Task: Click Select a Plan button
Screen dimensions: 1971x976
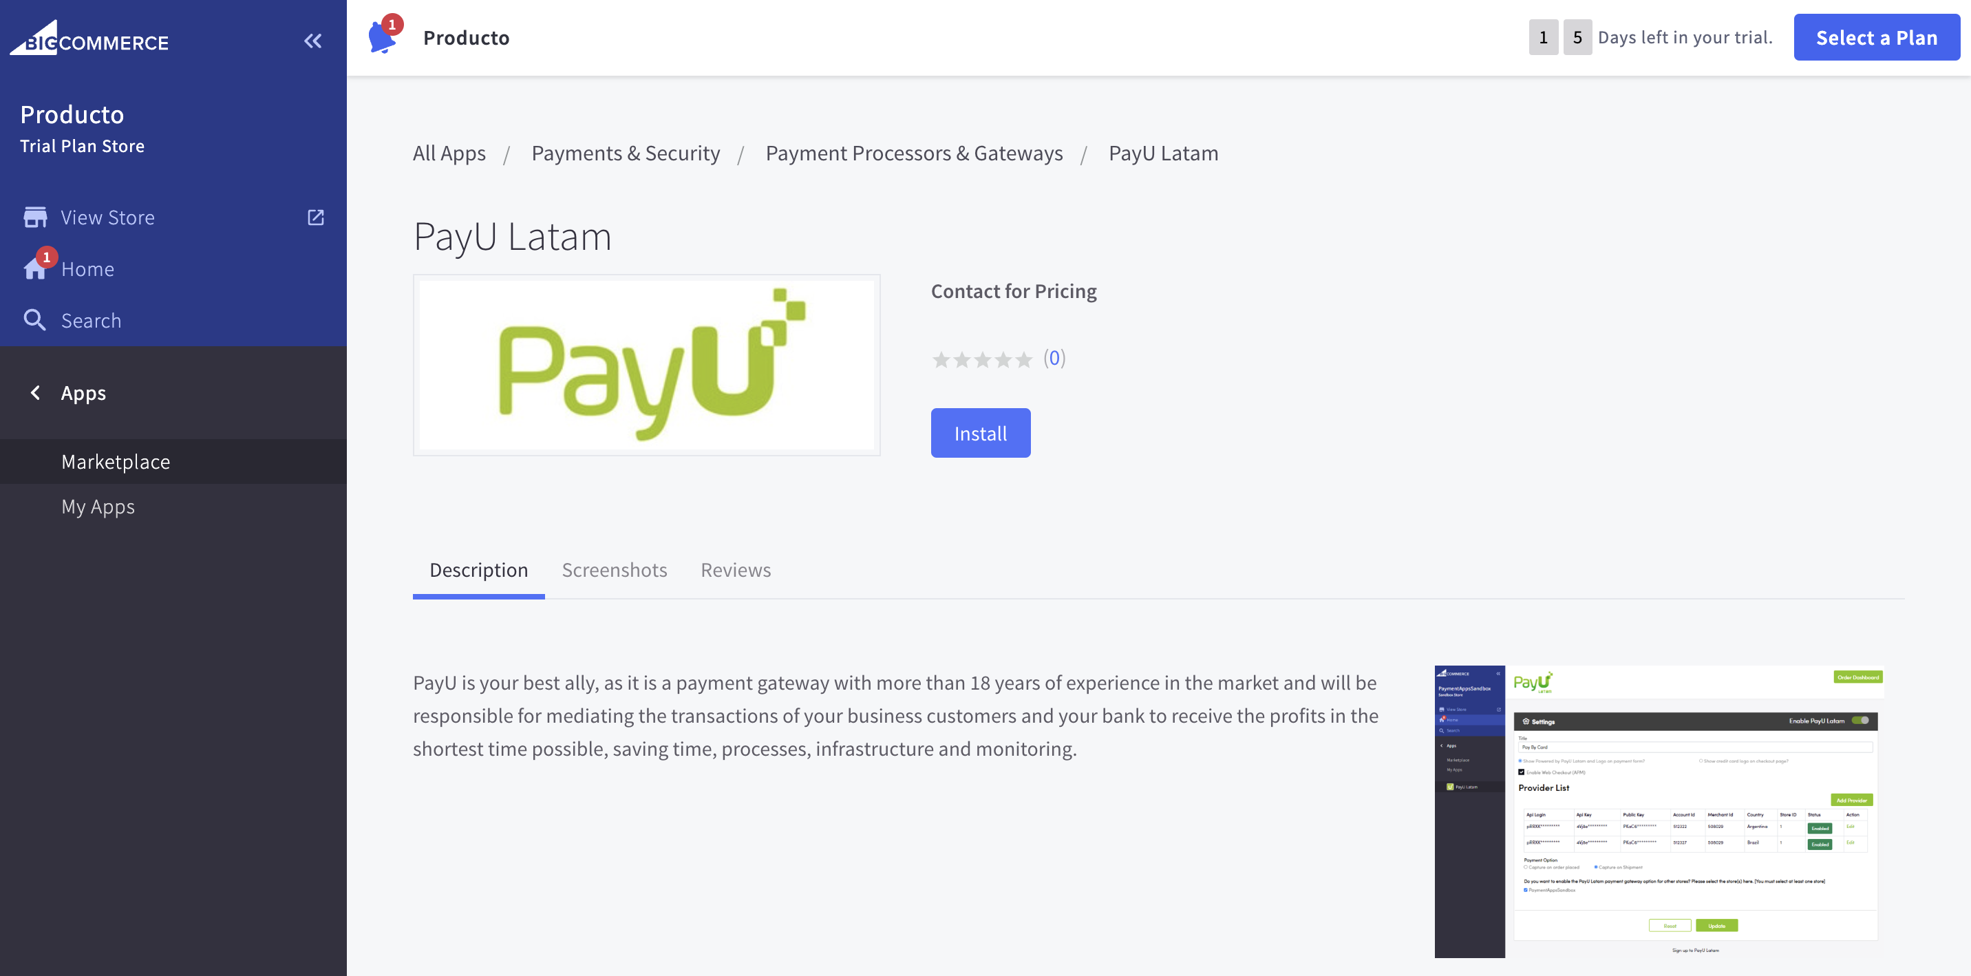Action: [1876, 37]
